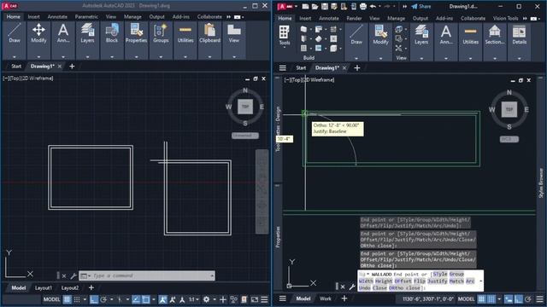Click Close option in right command line
The image size is (547, 307).
click(379, 287)
